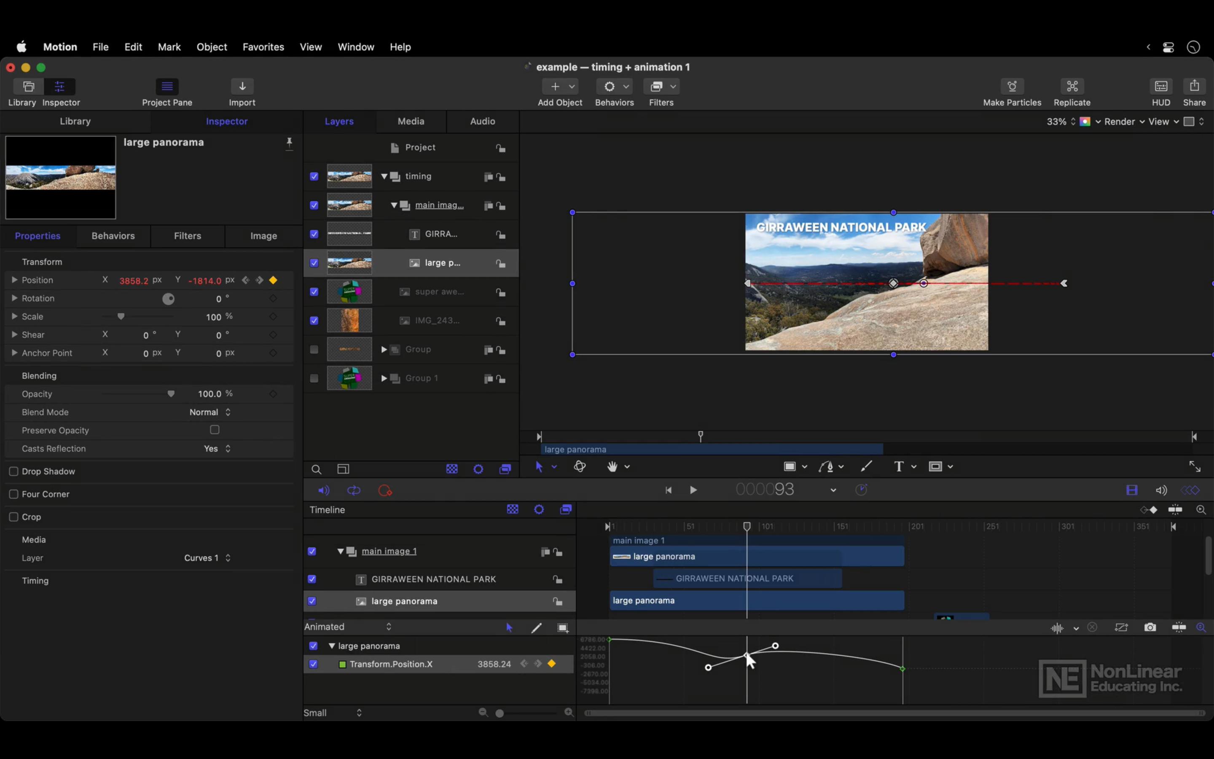Toggle audio playback icon in transport bar
Screen dimensions: 1214x759
[324, 490]
